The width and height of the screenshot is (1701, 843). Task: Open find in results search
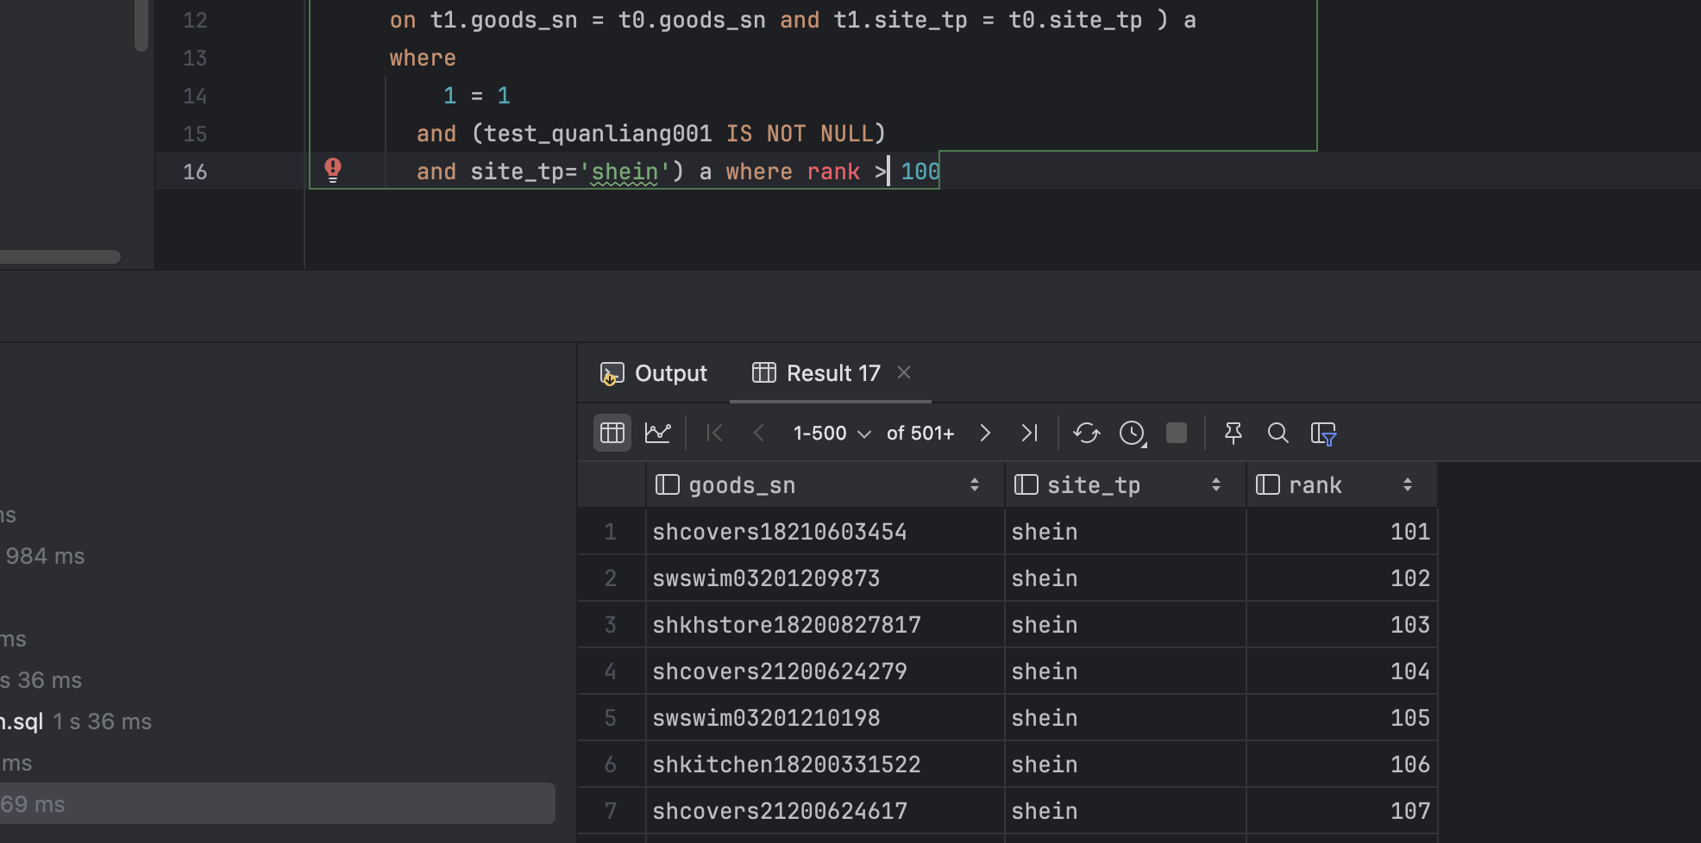pyautogui.click(x=1278, y=433)
